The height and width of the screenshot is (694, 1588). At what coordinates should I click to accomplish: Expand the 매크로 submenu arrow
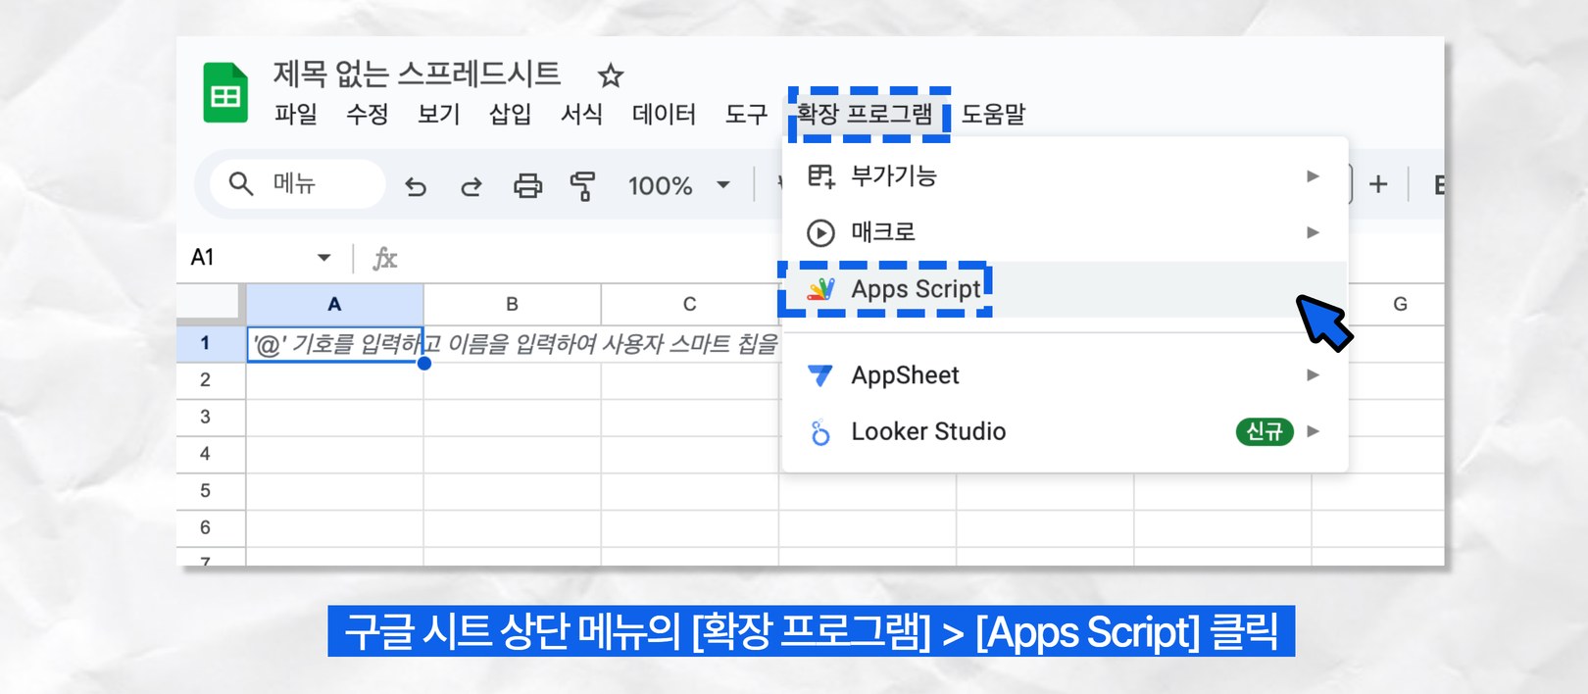point(1313,232)
